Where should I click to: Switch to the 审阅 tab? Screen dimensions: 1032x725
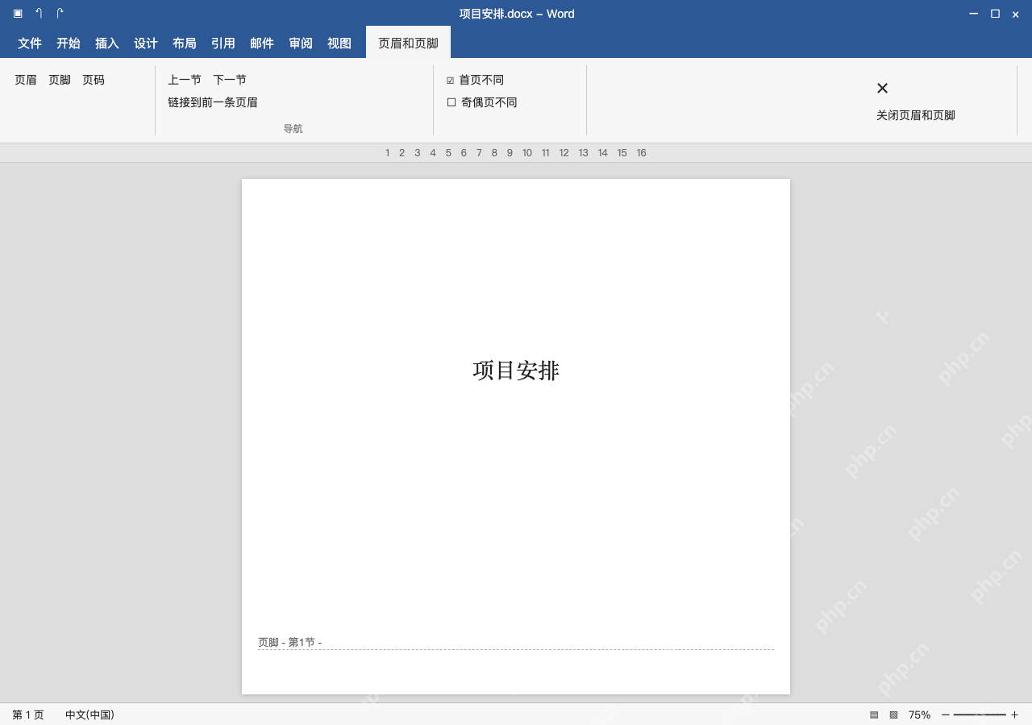pyautogui.click(x=301, y=43)
